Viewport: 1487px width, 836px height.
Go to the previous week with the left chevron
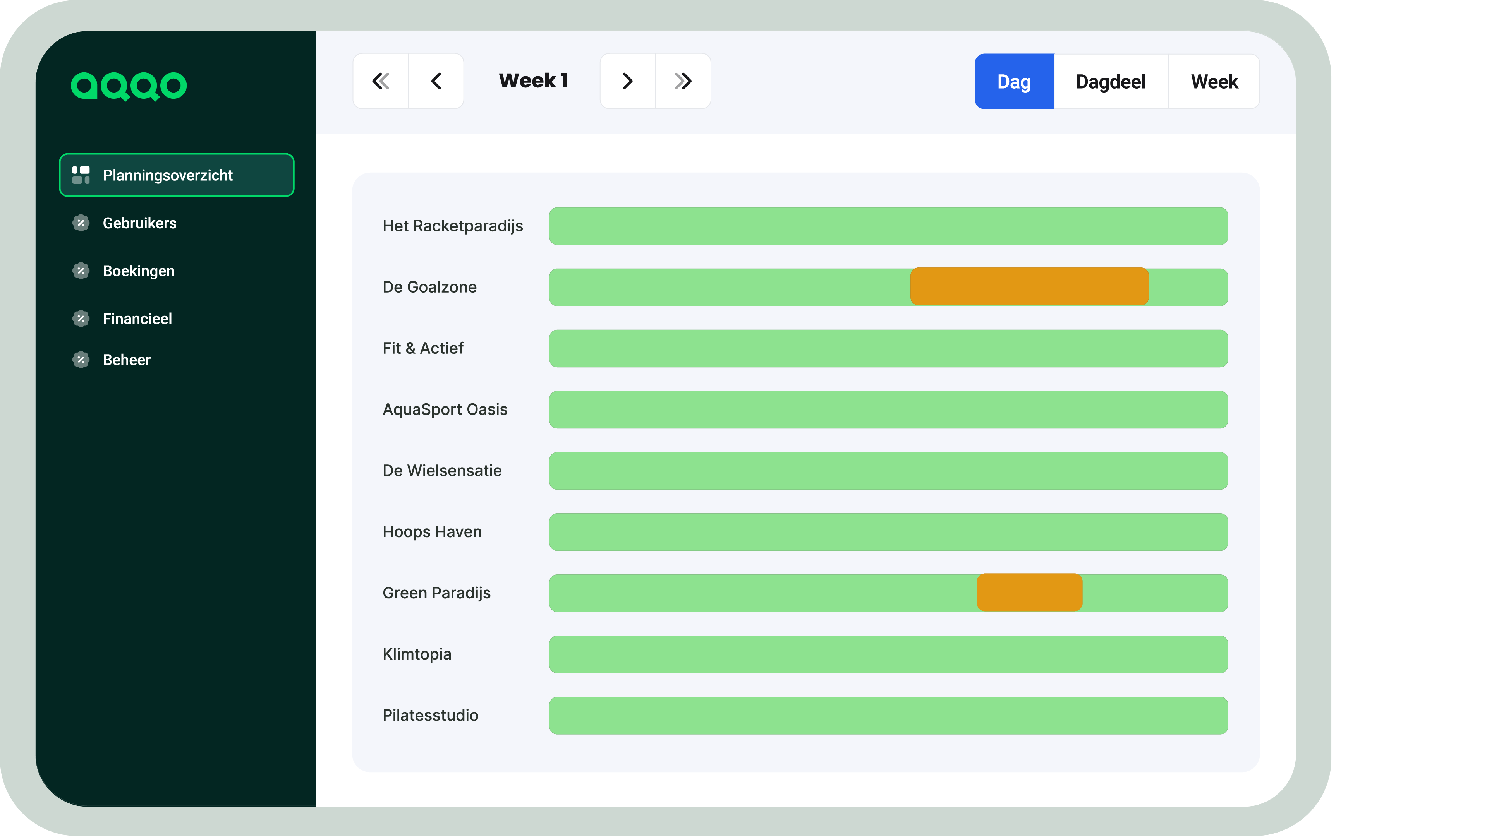436,81
